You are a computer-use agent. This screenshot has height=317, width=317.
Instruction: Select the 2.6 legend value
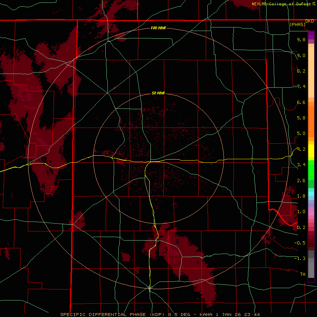(301, 181)
